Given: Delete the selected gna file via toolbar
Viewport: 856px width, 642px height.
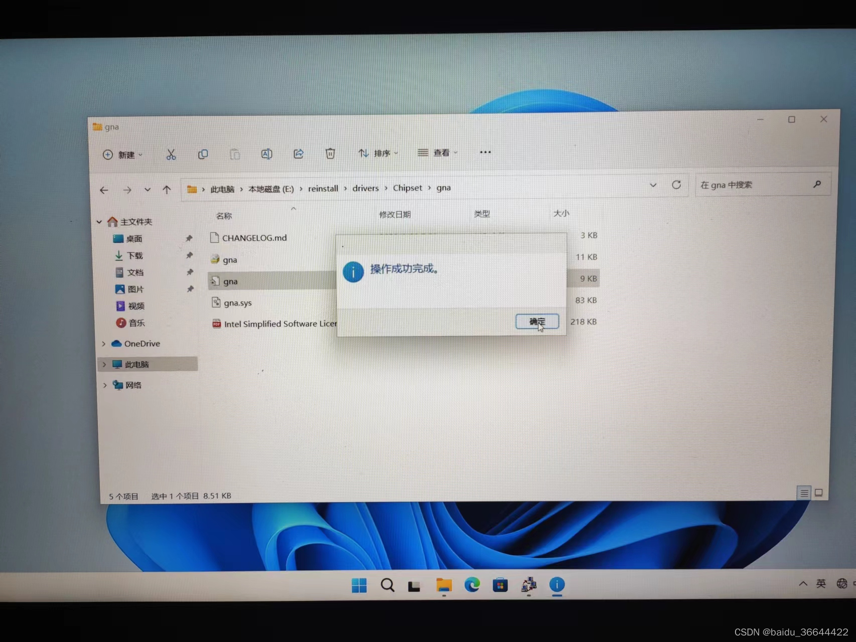Looking at the screenshot, I should pos(330,154).
